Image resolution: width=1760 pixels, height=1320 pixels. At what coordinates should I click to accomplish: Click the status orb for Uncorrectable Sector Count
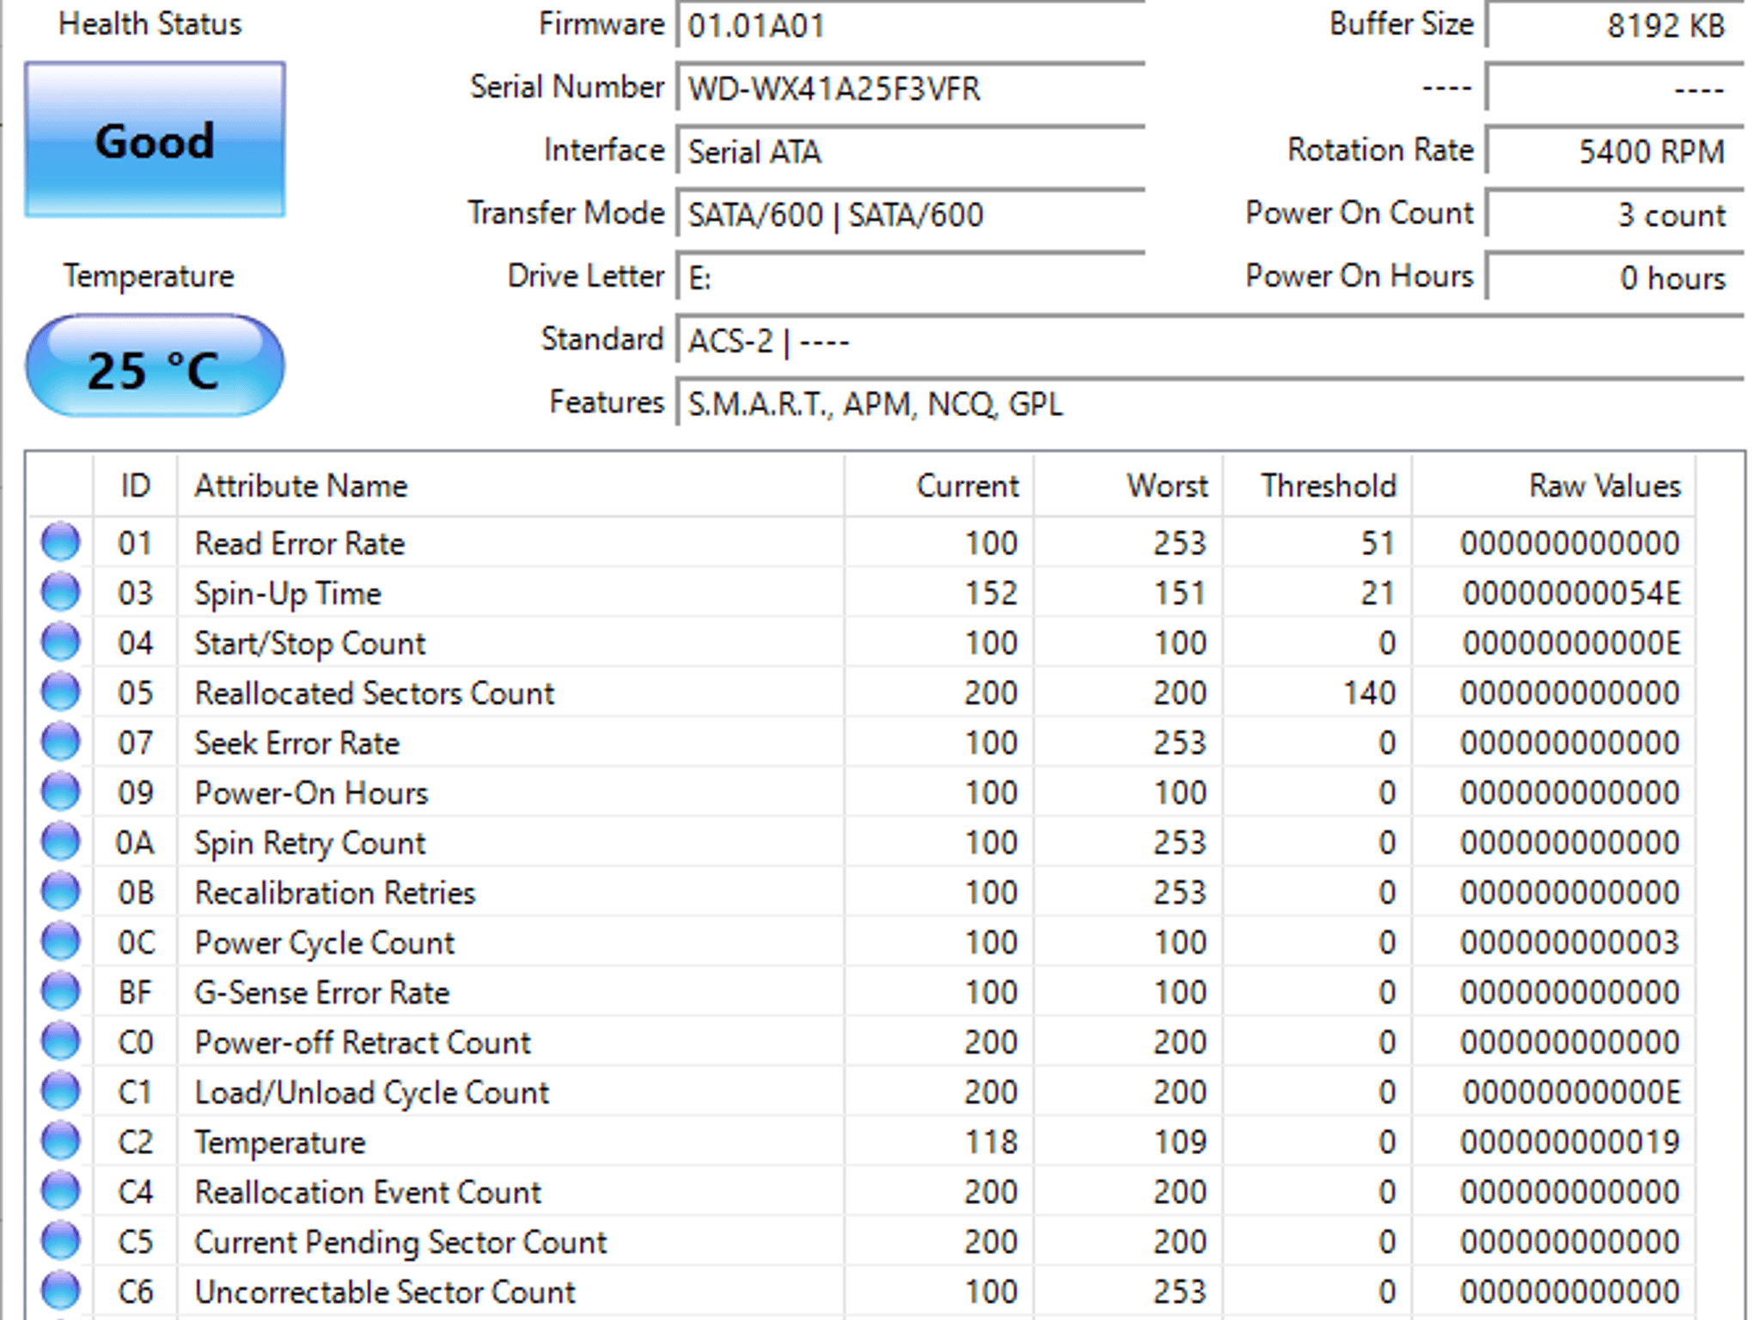[61, 1290]
